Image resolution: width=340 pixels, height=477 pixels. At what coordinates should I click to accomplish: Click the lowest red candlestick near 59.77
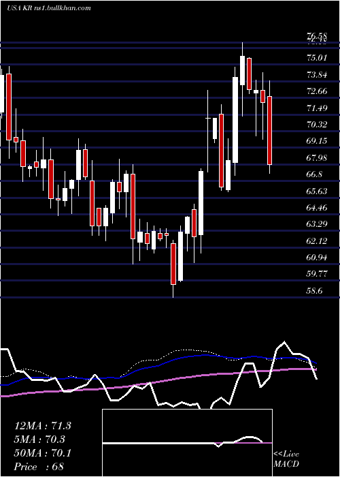tap(173, 264)
